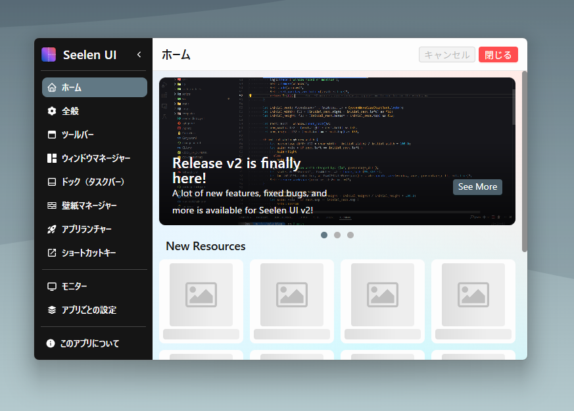The width and height of the screenshot is (574, 411).
Task: Click the アプリランチャー label text
Action: (86, 229)
